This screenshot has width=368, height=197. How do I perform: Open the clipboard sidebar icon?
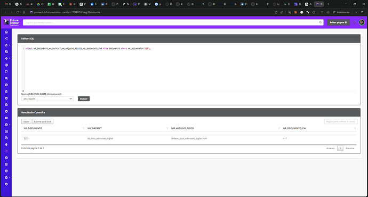[x=6, y=164]
